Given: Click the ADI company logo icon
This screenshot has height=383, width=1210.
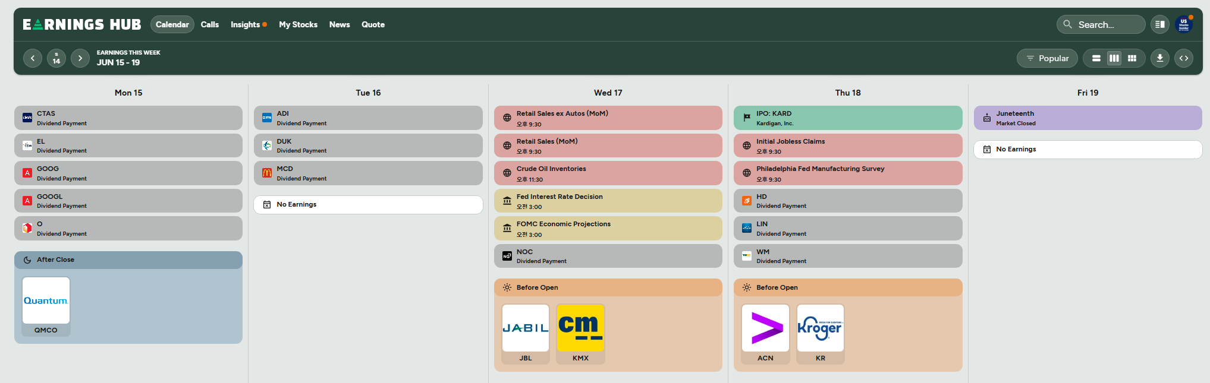Looking at the screenshot, I should [x=267, y=118].
